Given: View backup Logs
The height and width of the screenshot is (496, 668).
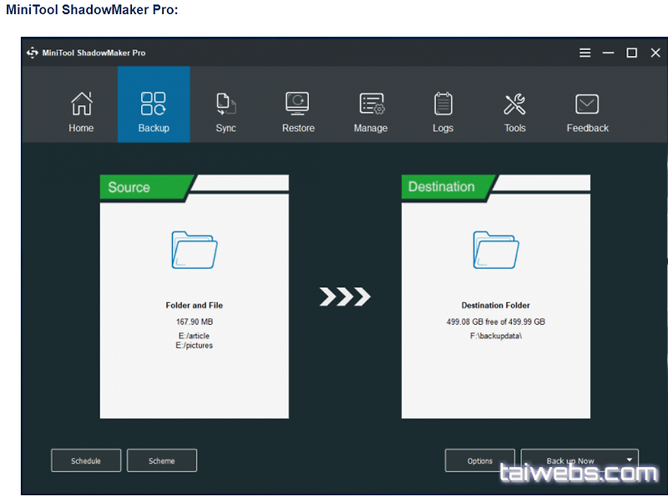Looking at the screenshot, I should click(443, 109).
